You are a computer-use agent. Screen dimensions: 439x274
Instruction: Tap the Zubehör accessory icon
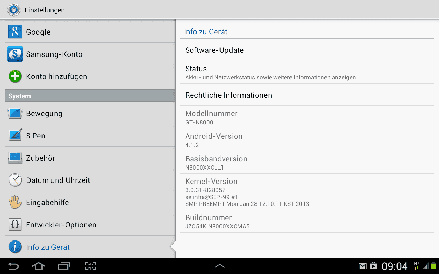coord(15,158)
